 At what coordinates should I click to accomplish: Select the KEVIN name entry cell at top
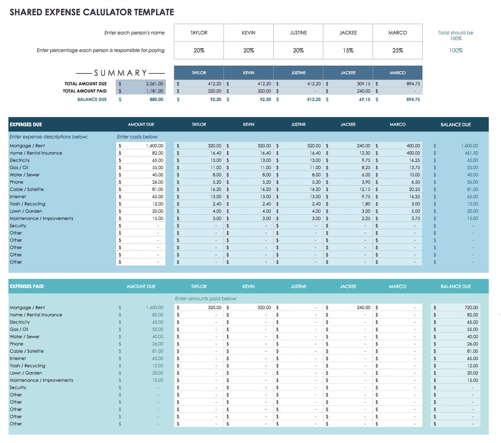tap(248, 33)
